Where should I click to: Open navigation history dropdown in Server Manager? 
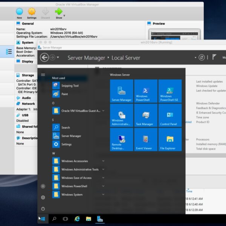58,57
